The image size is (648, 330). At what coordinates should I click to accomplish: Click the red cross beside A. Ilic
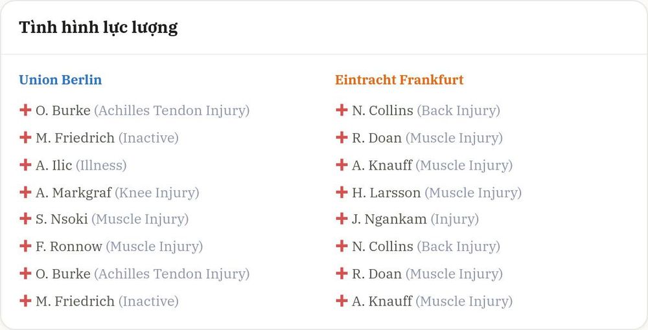tap(25, 164)
